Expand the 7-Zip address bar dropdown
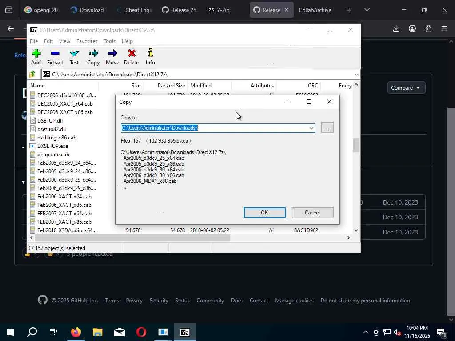Screen dimensions: 455x341 pos(357,75)
